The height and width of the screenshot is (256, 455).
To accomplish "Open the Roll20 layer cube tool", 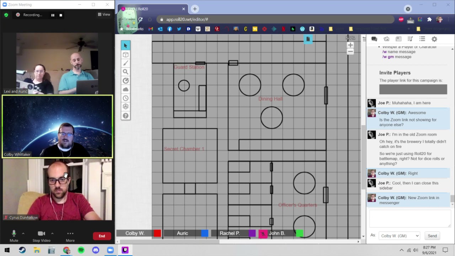I will 125,55.
